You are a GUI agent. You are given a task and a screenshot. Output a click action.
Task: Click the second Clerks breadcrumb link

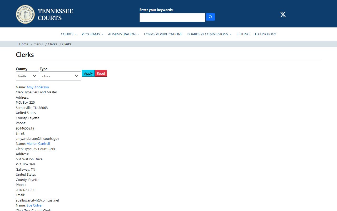click(x=52, y=44)
